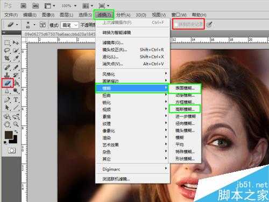Select the Zoom magnifier tool
Screen dimensions: 269x202
[x=16, y=124]
